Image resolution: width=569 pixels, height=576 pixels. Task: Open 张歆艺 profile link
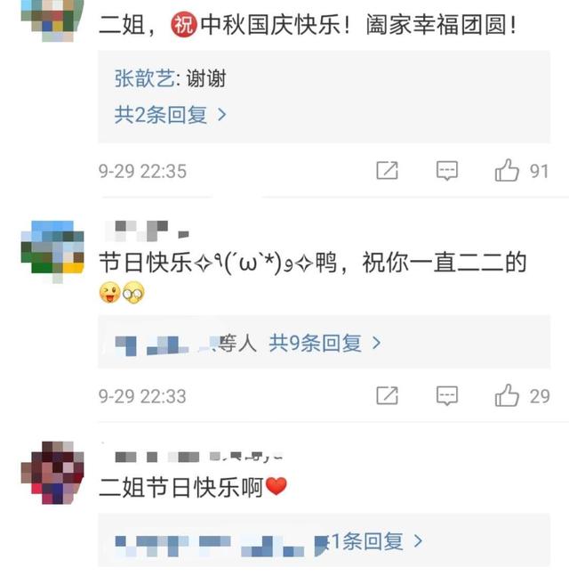(145, 78)
